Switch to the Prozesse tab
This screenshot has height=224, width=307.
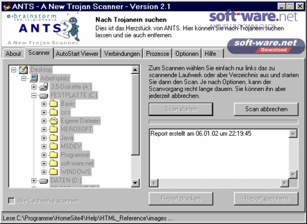tap(158, 54)
